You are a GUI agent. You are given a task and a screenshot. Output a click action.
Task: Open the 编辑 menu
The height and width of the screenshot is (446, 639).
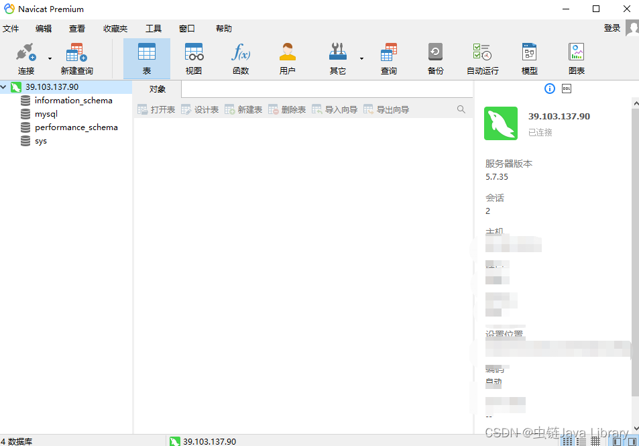pos(44,29)
